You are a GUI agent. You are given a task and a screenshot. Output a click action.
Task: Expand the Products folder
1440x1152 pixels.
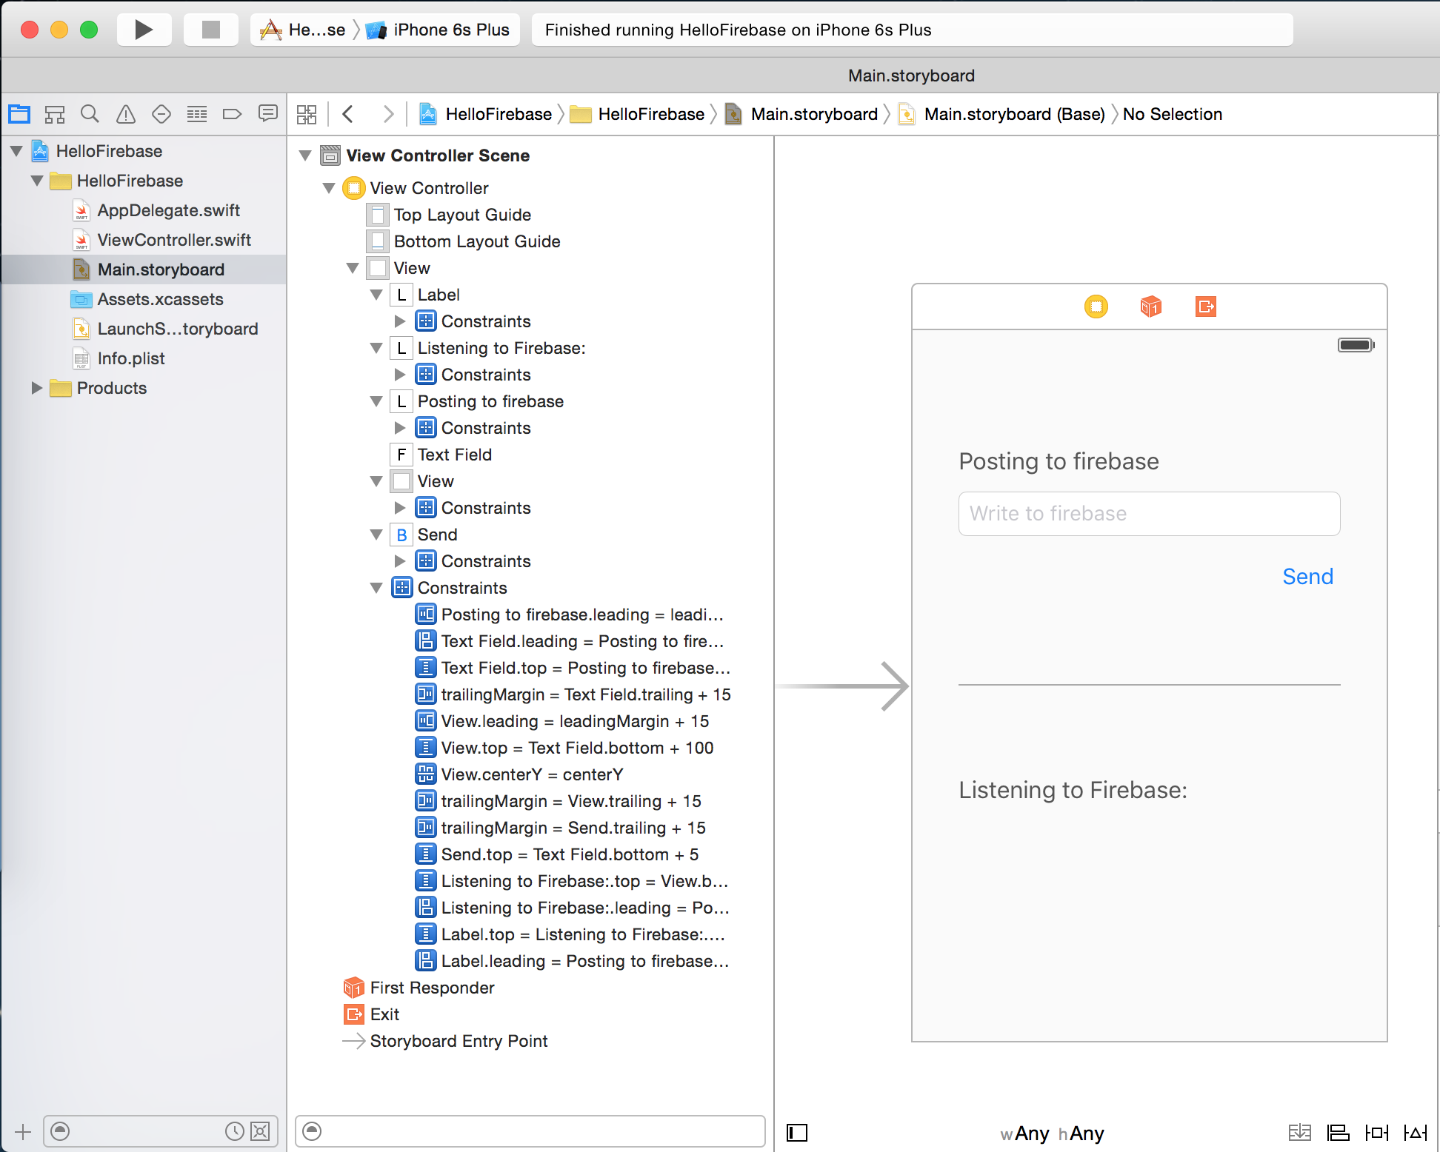37,388
